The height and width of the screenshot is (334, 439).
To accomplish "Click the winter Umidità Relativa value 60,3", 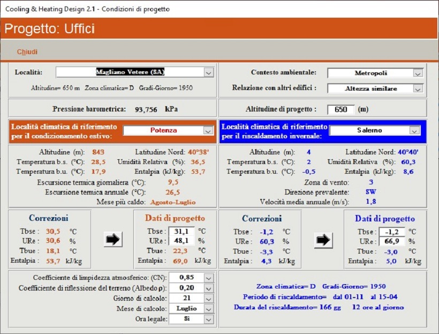I will point(408,162).
